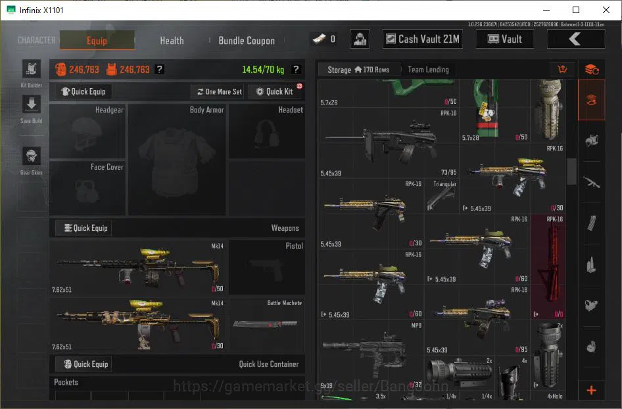Click the help icon next to weight
622x409 pixels.
tap(295, 70)
